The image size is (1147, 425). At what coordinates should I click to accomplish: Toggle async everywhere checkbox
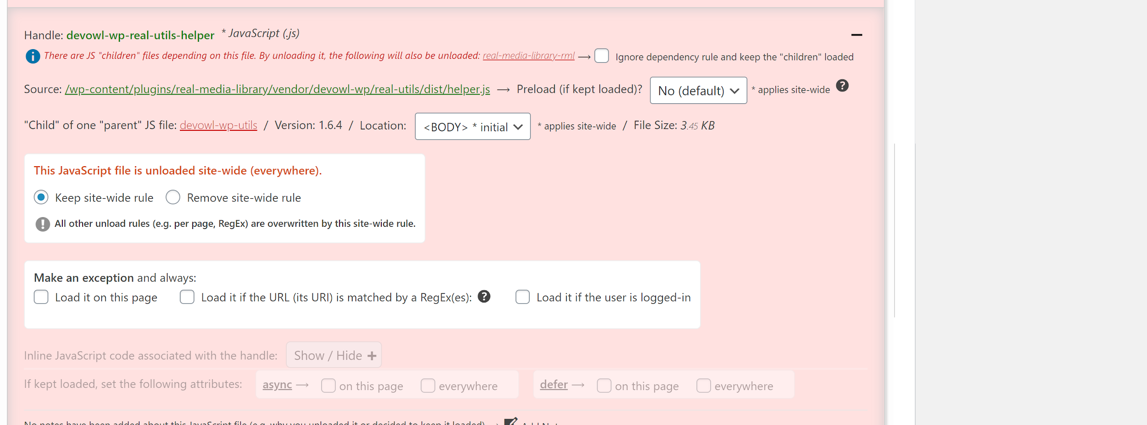[428, 386]
